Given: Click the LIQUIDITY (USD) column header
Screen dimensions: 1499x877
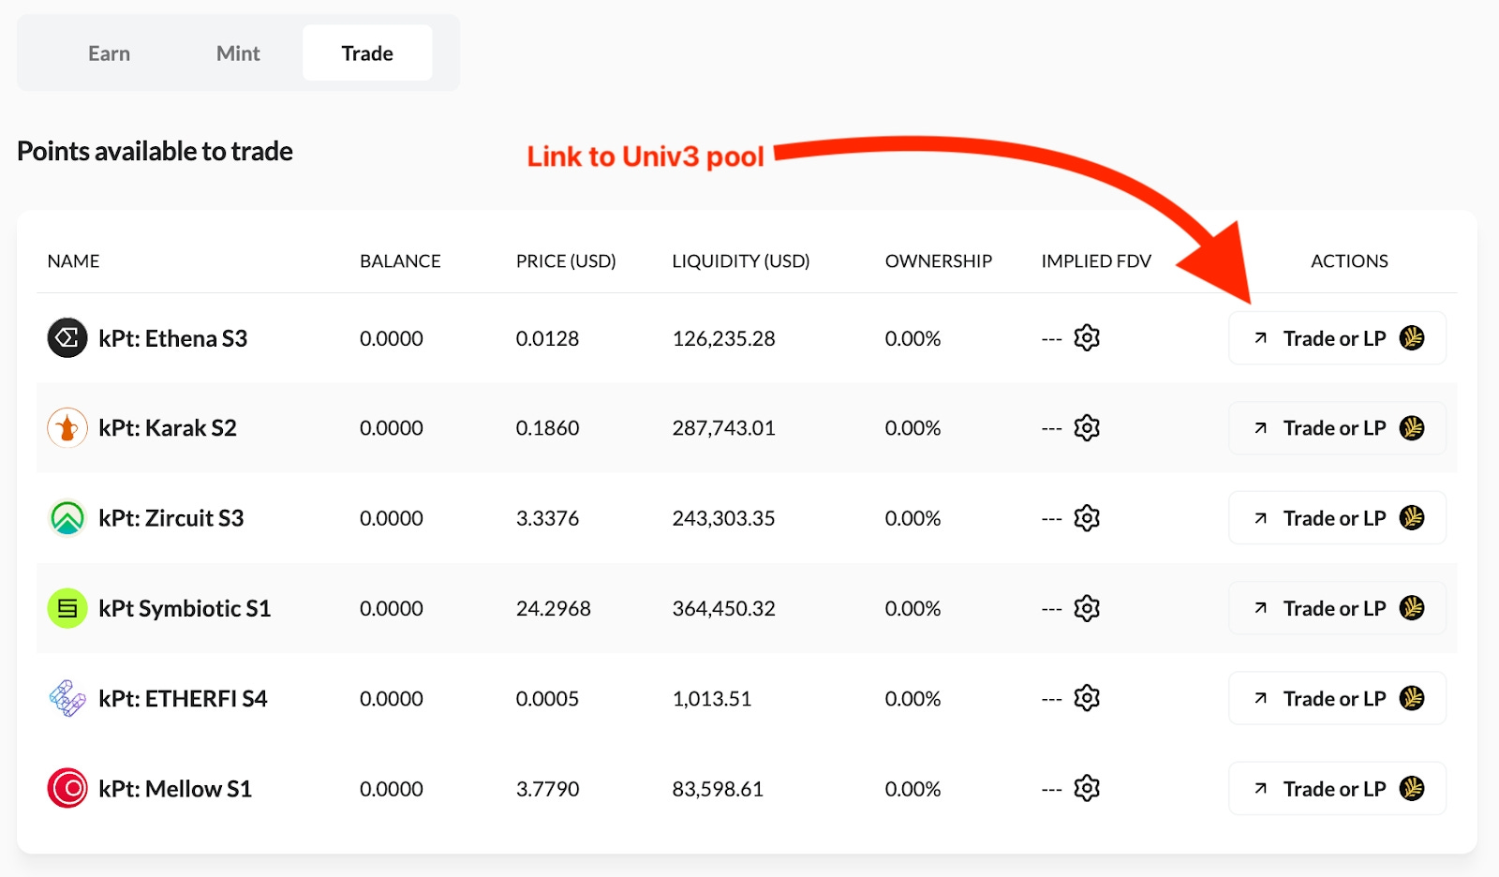Looking at the screenshot, I should (740, 261).
